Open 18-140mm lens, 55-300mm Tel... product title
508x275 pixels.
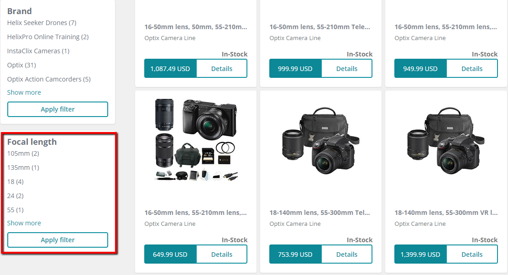320,213
